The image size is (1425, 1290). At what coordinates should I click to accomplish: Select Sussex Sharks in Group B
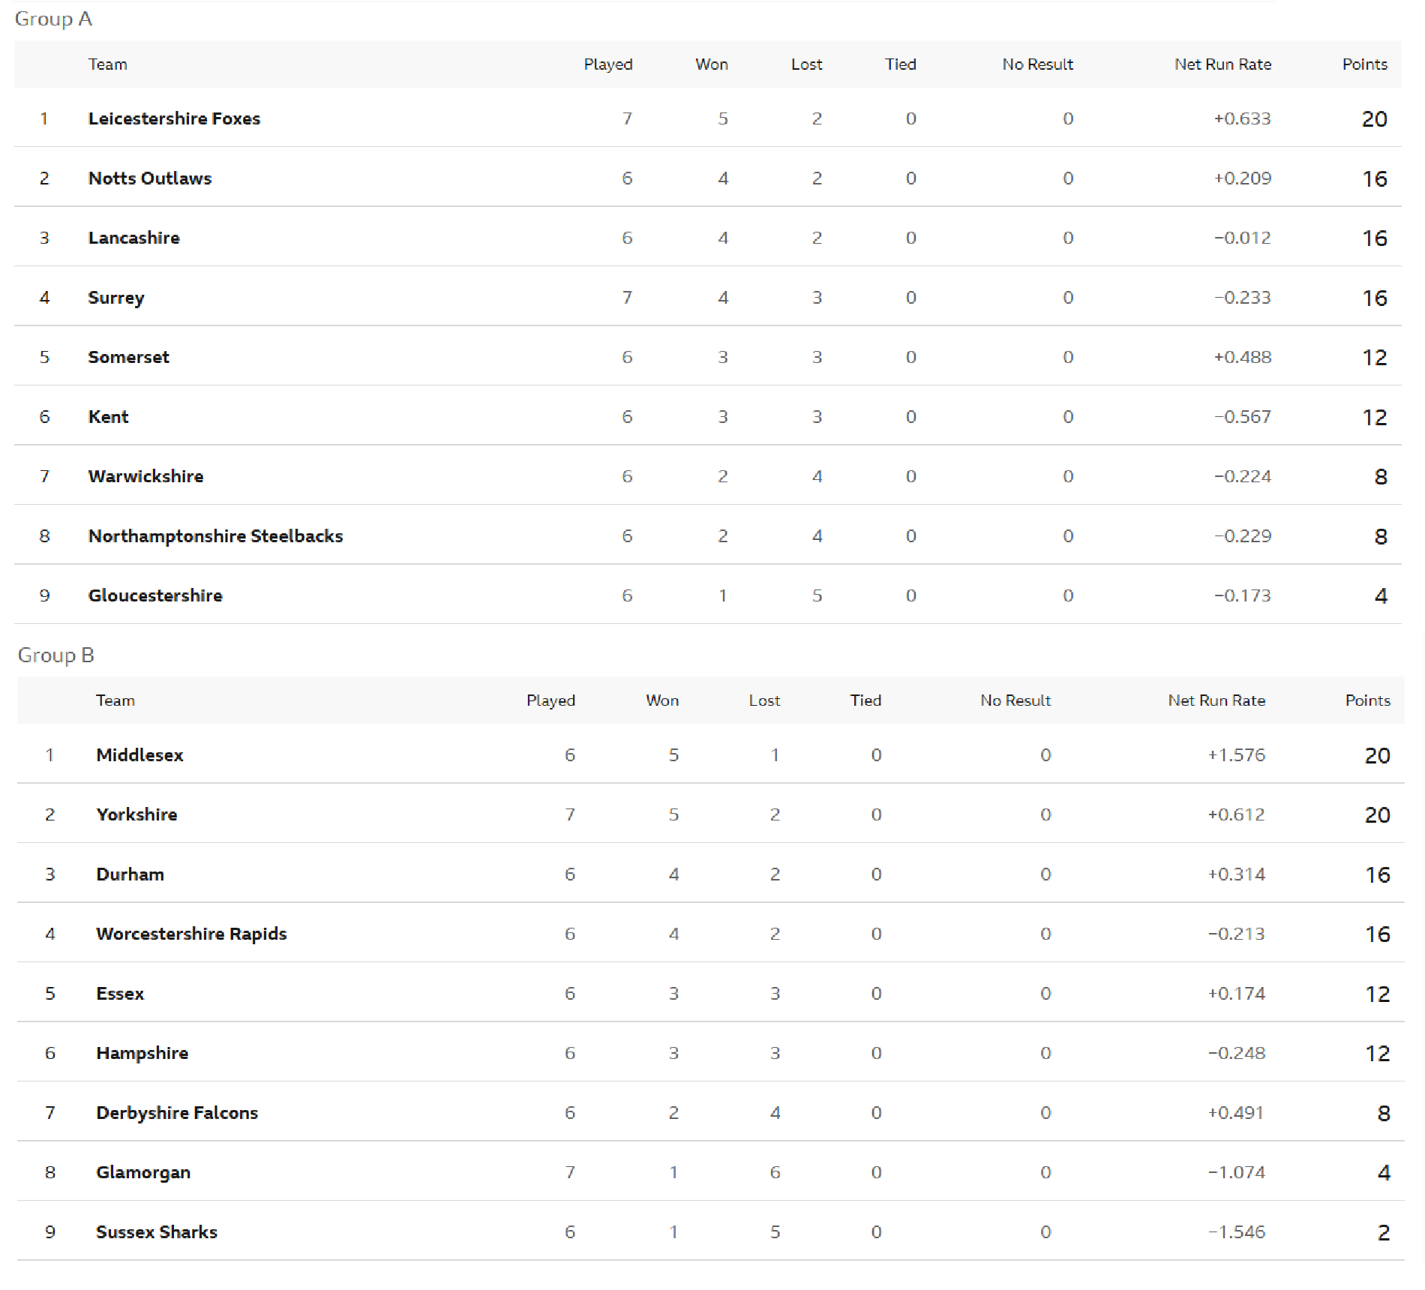[x=157, y=1232]
